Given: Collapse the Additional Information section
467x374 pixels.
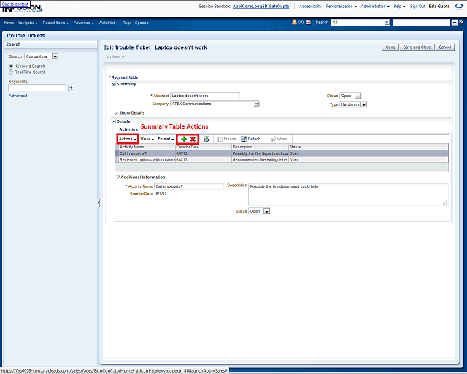Looking at the screenshot, I should tap(118, 177).
